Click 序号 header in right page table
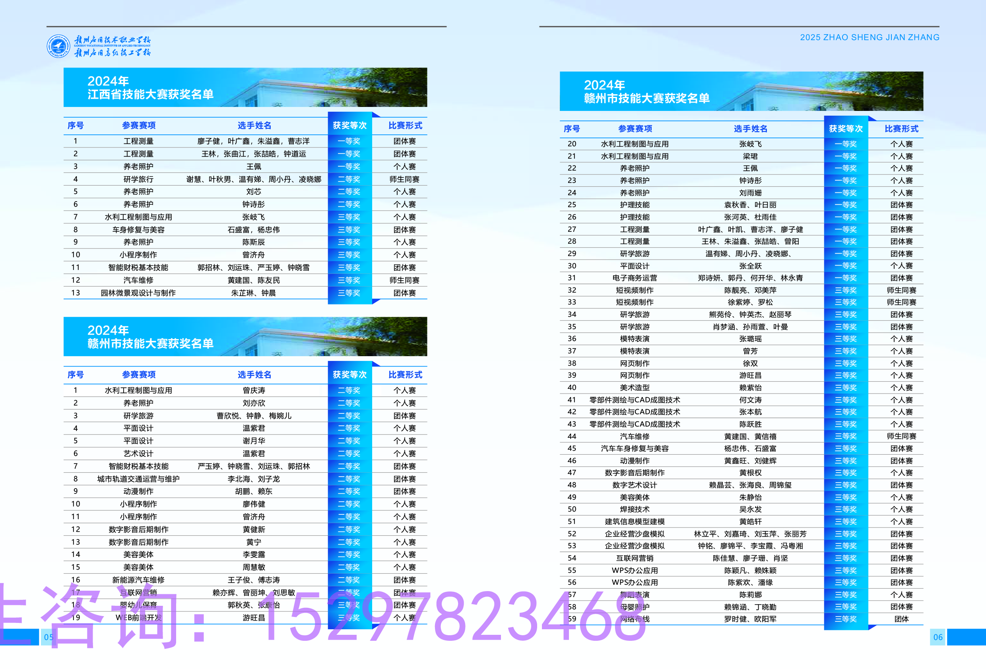This screenshot has height=669, width=986. point(571,128)
